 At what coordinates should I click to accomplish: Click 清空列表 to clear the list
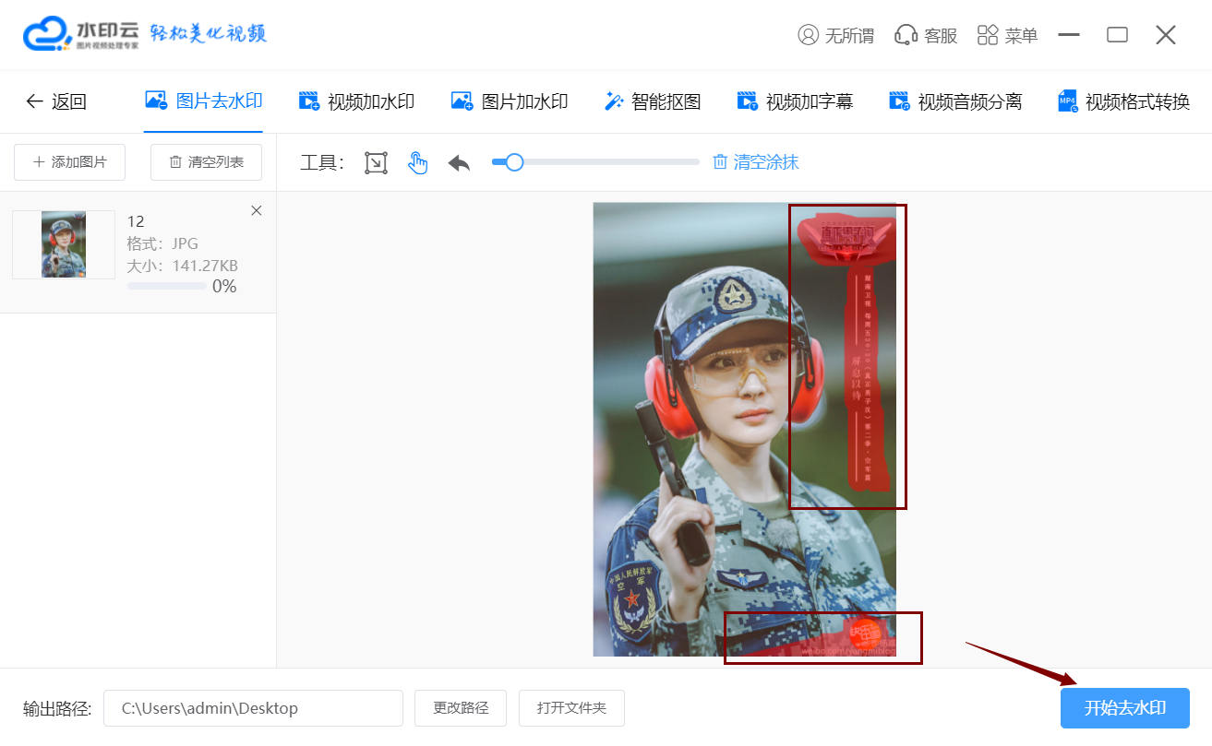tap(207, 162)
